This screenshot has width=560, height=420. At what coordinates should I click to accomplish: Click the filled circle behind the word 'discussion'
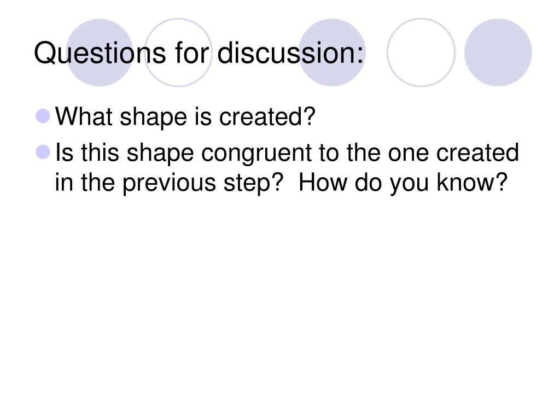pyautogui.click(x=332, y=52)
